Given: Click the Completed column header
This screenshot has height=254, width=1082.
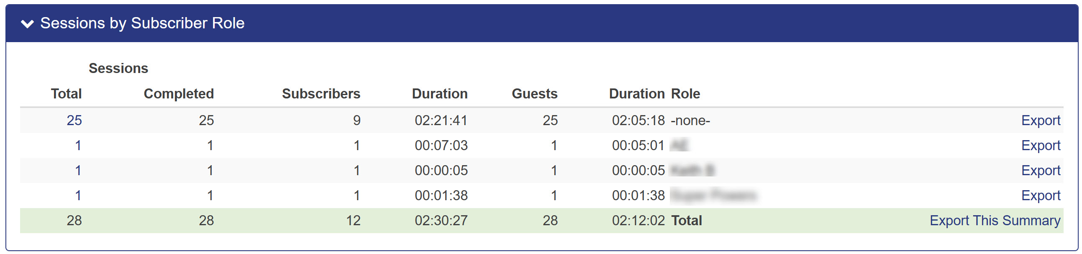Looking at the screenshot, I should (179, 94).
